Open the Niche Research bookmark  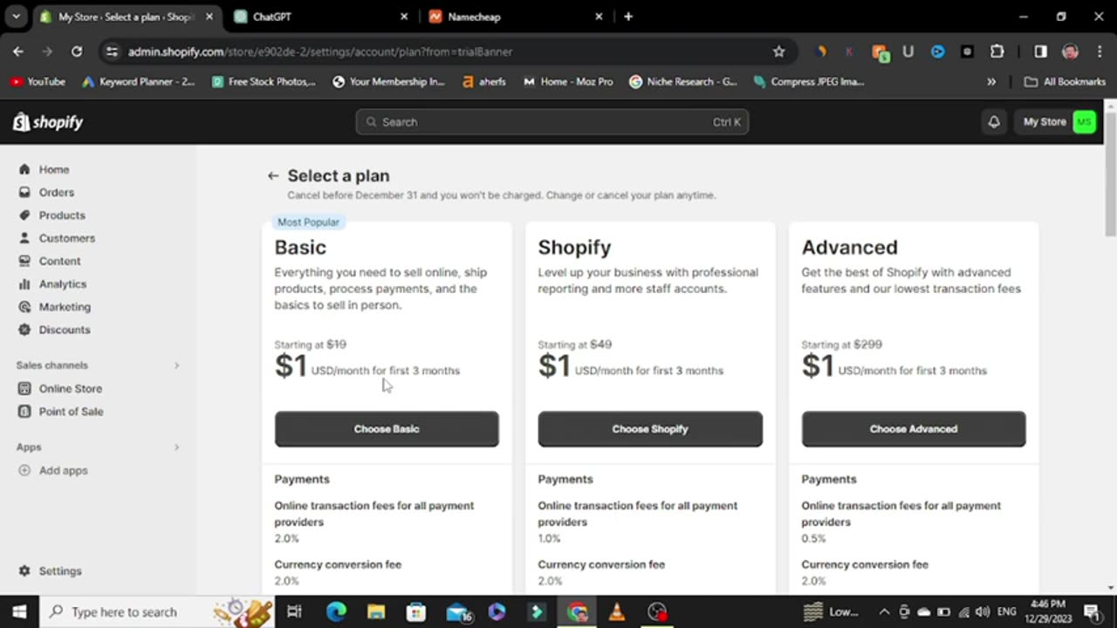tap(684, 81)
